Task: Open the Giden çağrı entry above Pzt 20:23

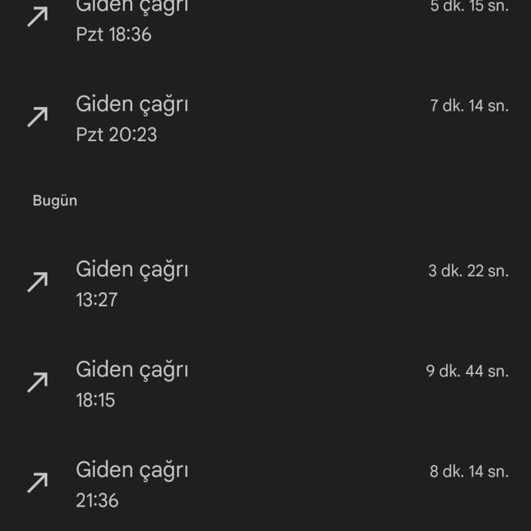Action: [131, 104]
